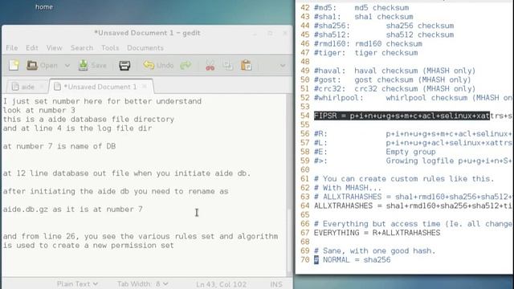Click the Save button label in toolbar
This screenshot has height=289, width=514.
click(x=99, y=66)
